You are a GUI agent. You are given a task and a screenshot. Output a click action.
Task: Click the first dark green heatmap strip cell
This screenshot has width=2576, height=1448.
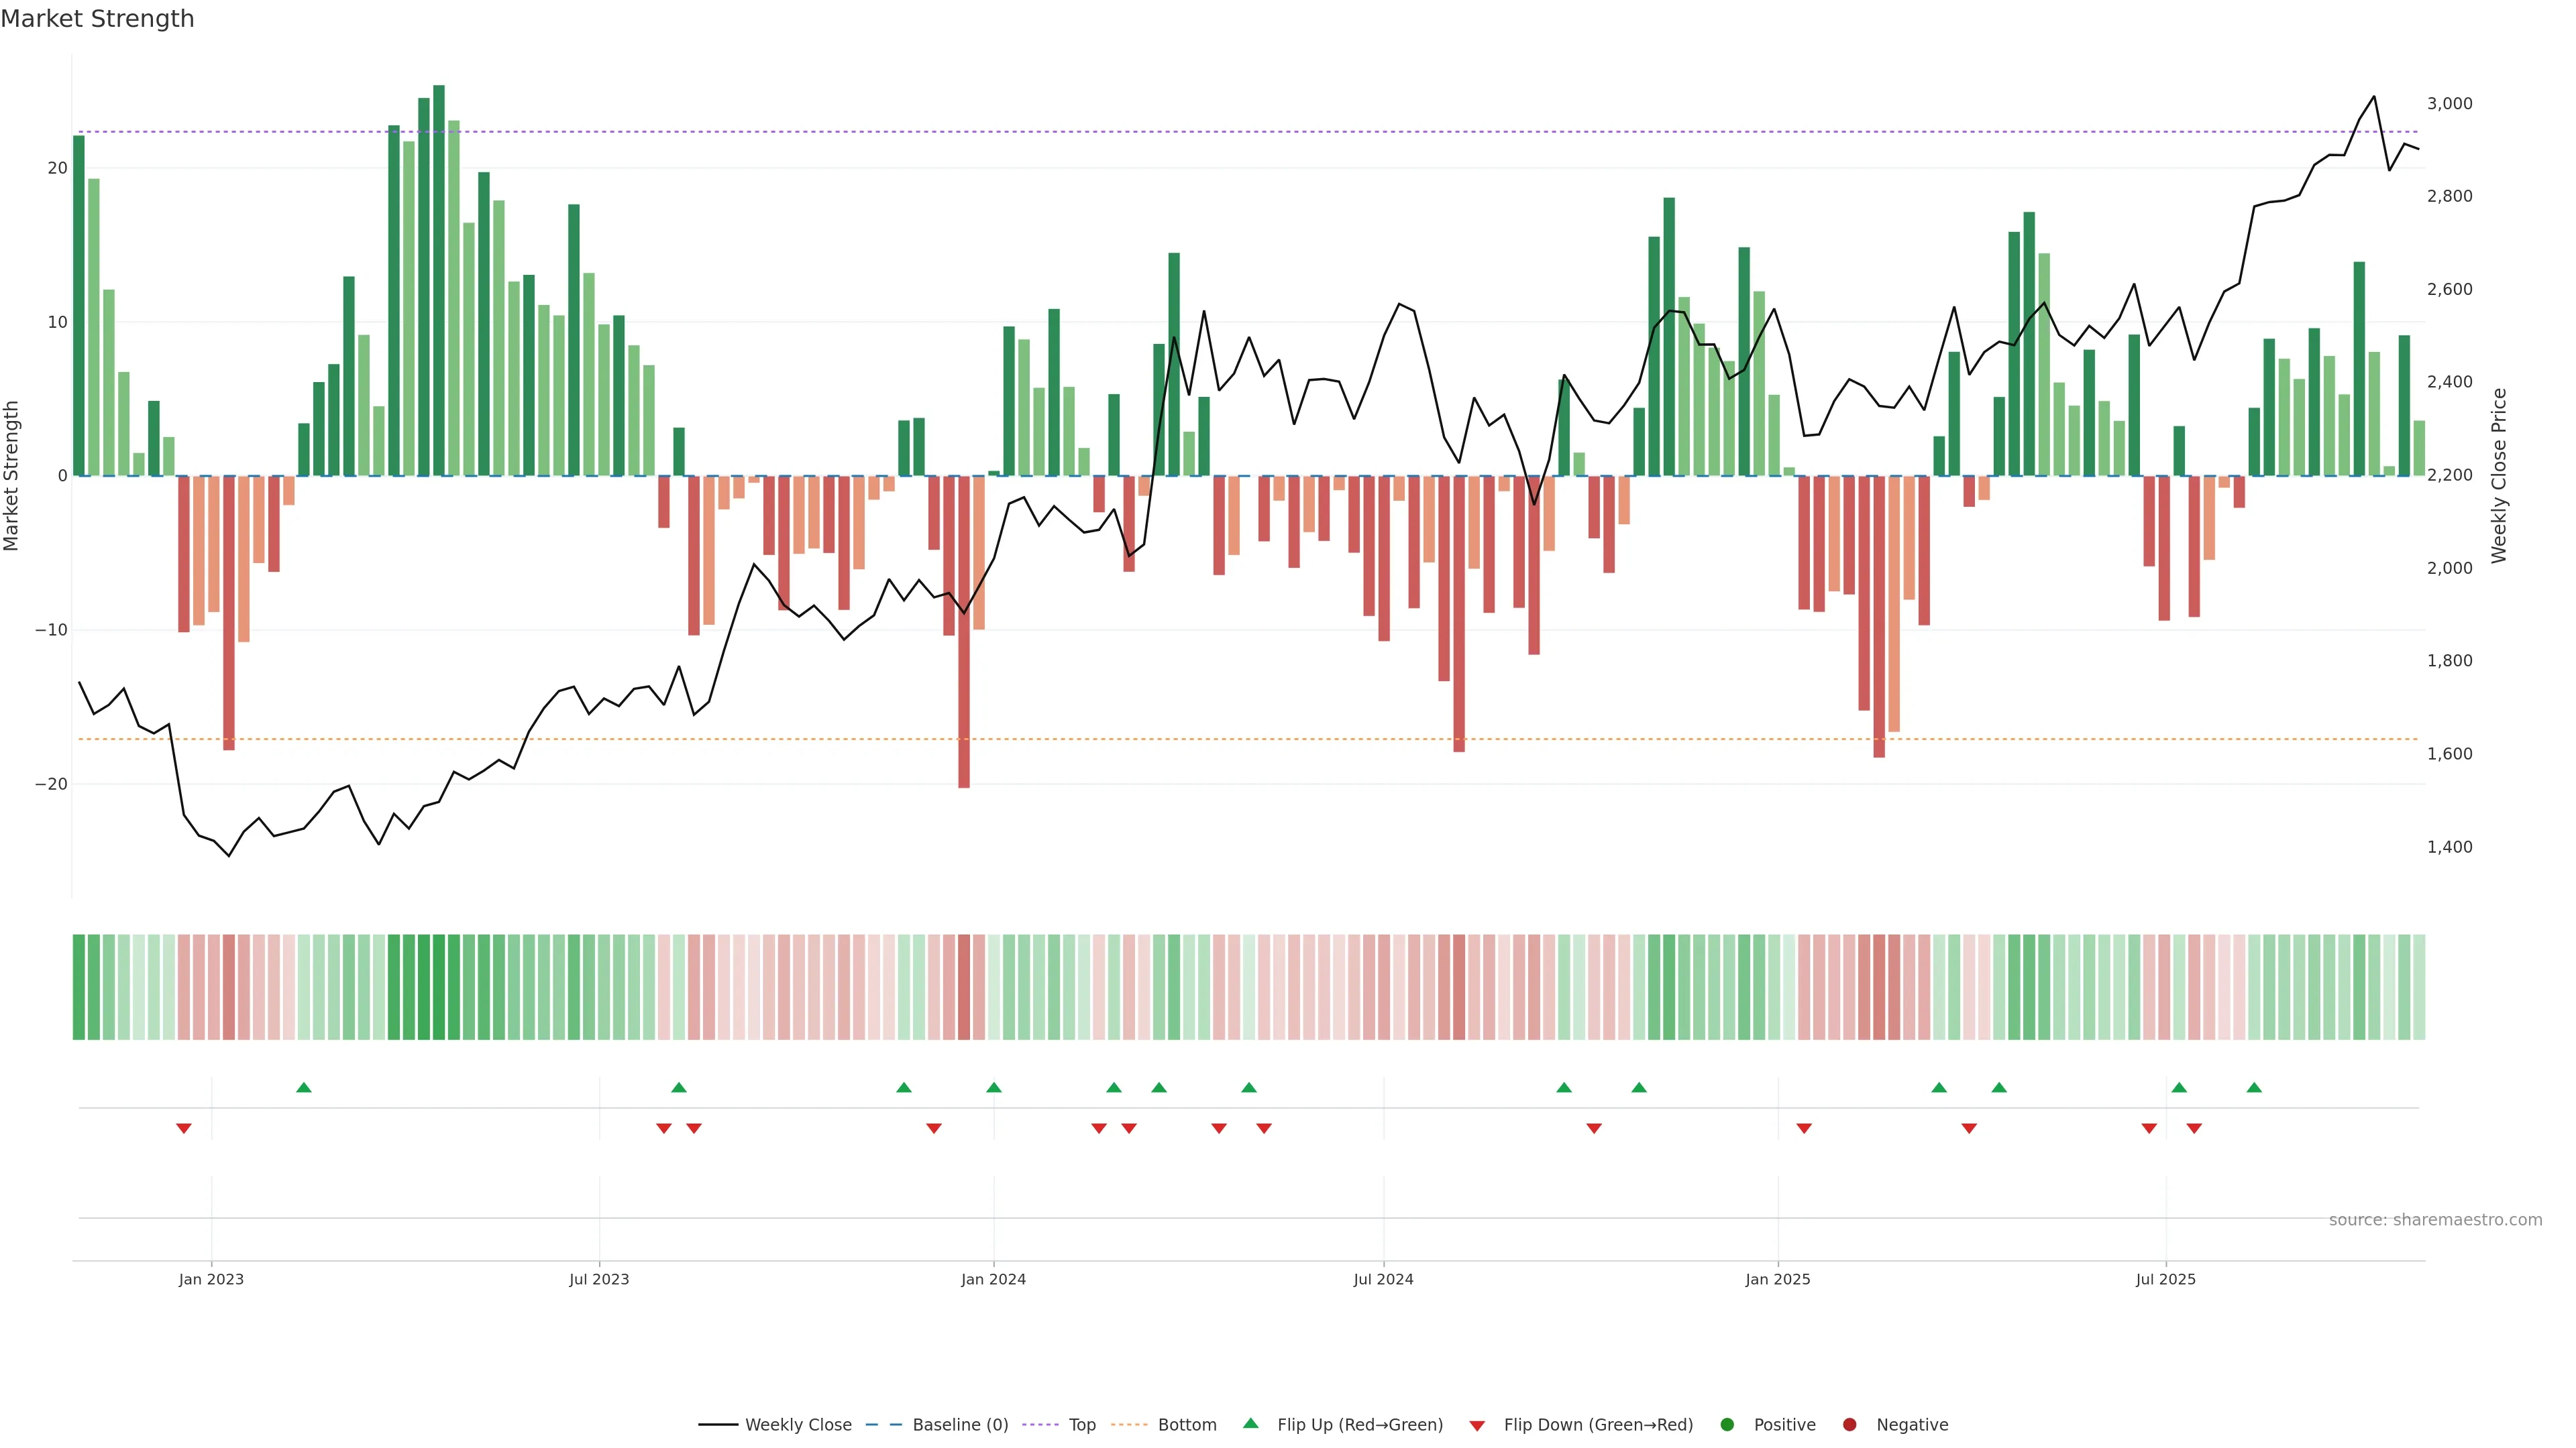(x=79, y=987)
